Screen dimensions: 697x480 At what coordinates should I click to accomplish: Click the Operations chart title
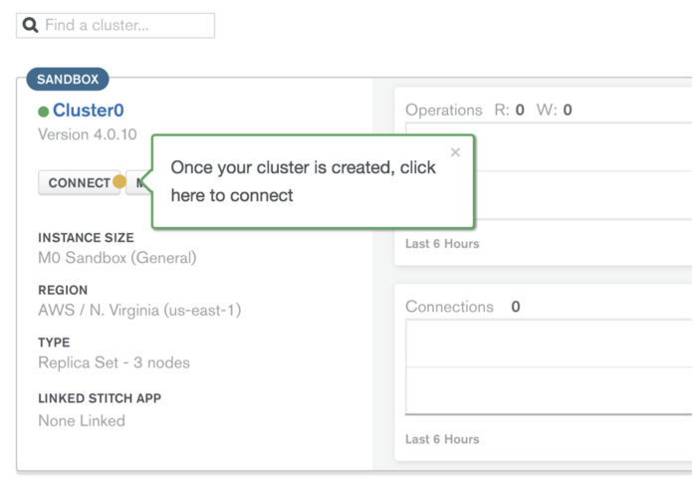[444, 110]
